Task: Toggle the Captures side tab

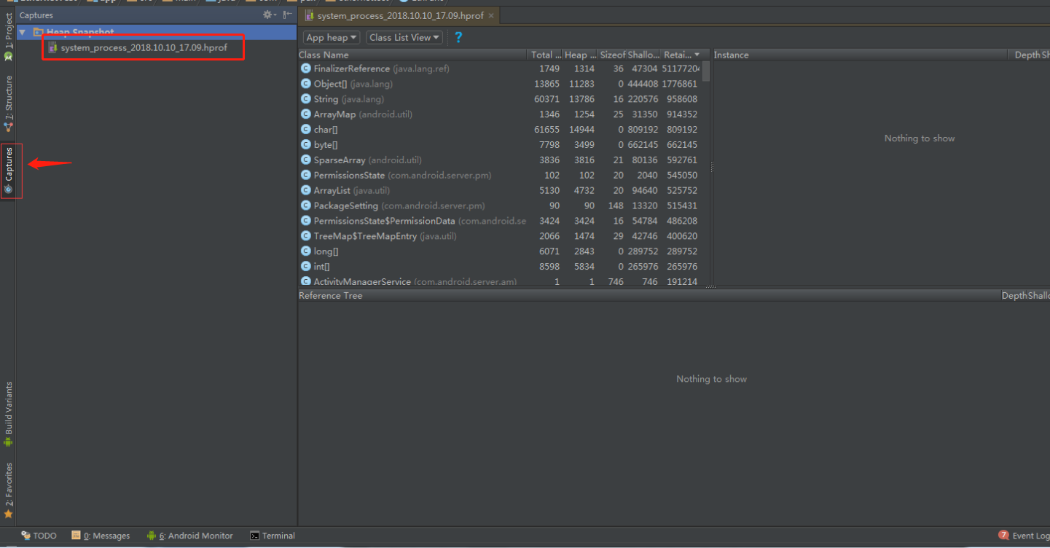Action: click(x=9, y=171)
